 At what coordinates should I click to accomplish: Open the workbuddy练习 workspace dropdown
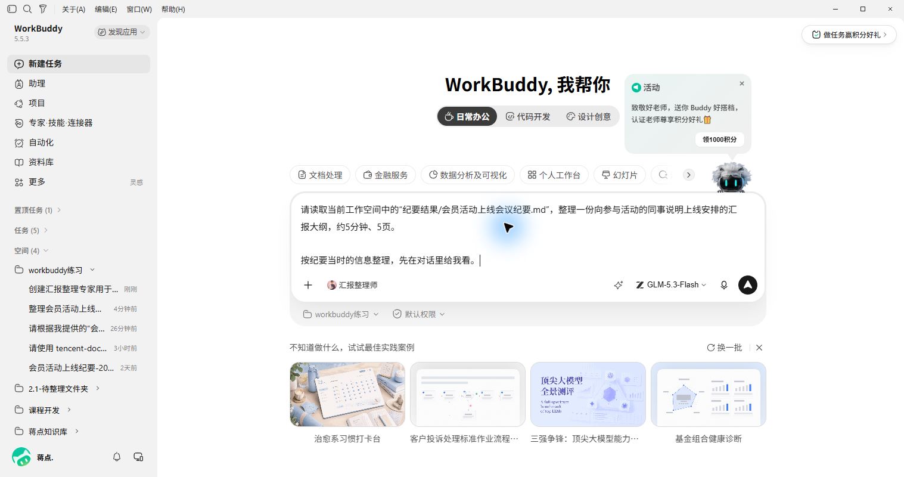click(x=341, y=314)
